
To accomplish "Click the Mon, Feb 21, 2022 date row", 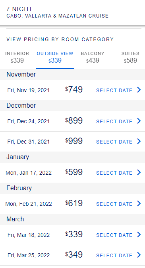I will tap(72, 204).
